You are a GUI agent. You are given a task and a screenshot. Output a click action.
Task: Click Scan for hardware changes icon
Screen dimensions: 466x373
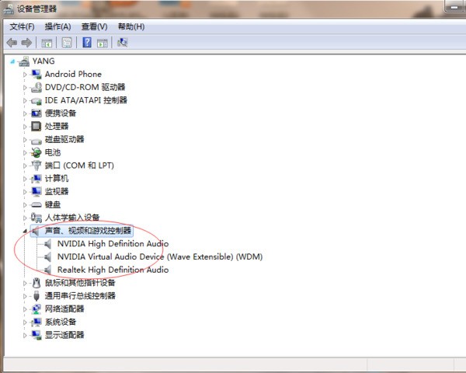(123, 43)
